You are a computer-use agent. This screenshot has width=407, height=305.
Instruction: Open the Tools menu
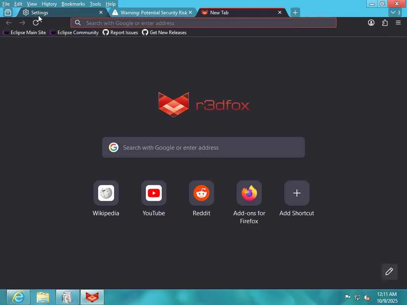pos(95,4)
